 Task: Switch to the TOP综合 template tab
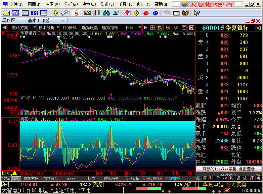point(51,179)
